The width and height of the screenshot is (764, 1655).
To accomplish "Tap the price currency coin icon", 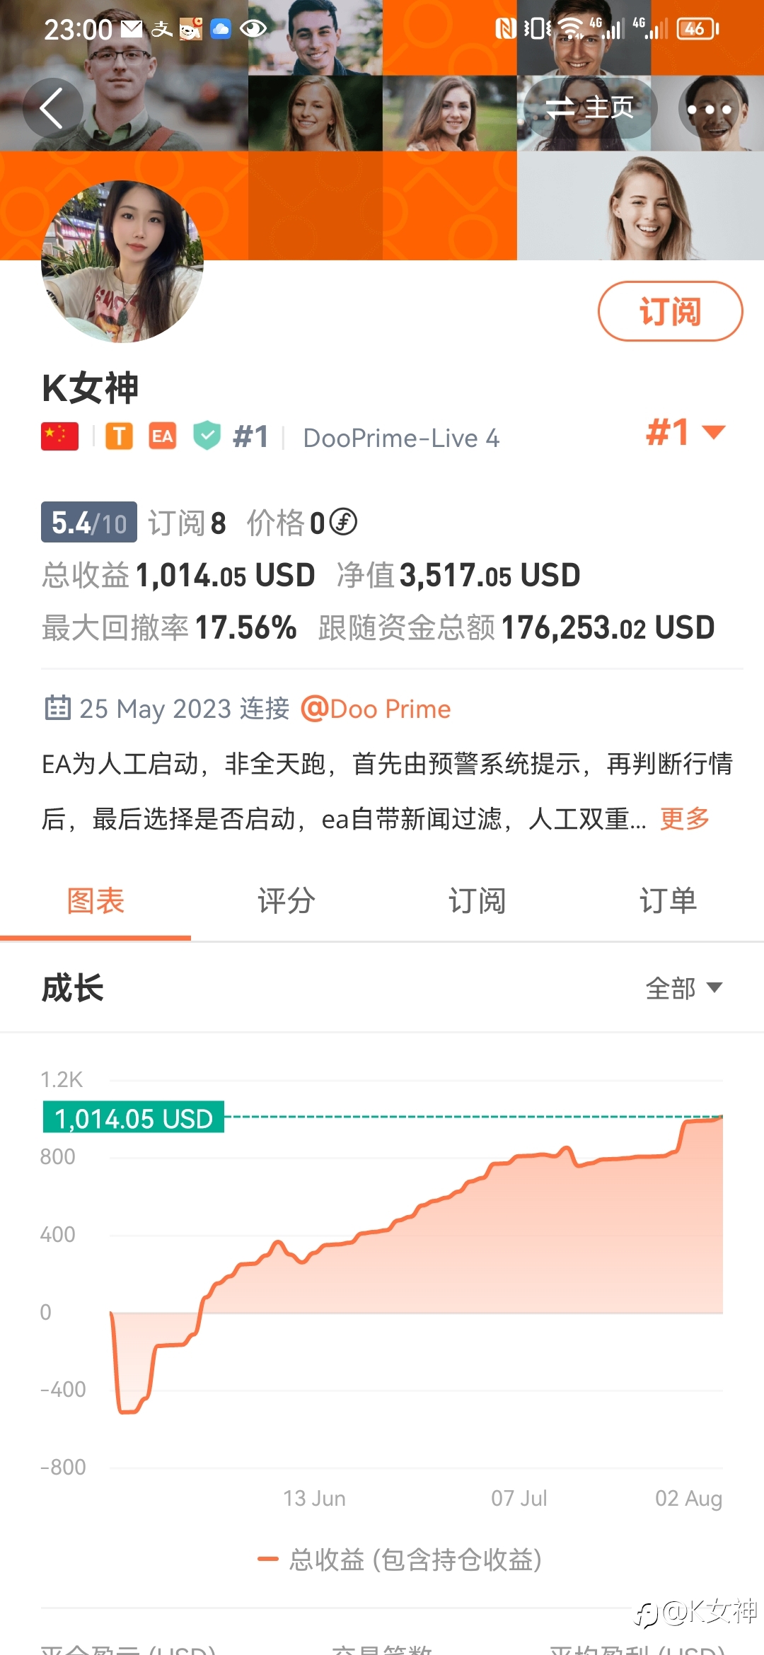I will (343, 522).
